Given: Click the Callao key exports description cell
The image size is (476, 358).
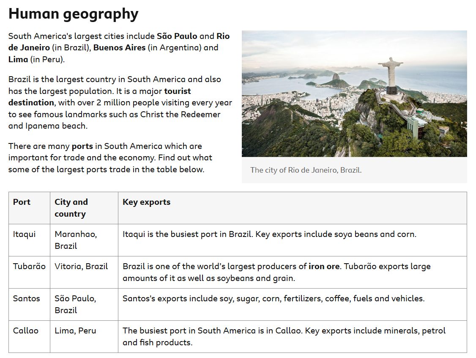Looking at the screenshot, I should point(293,337).
